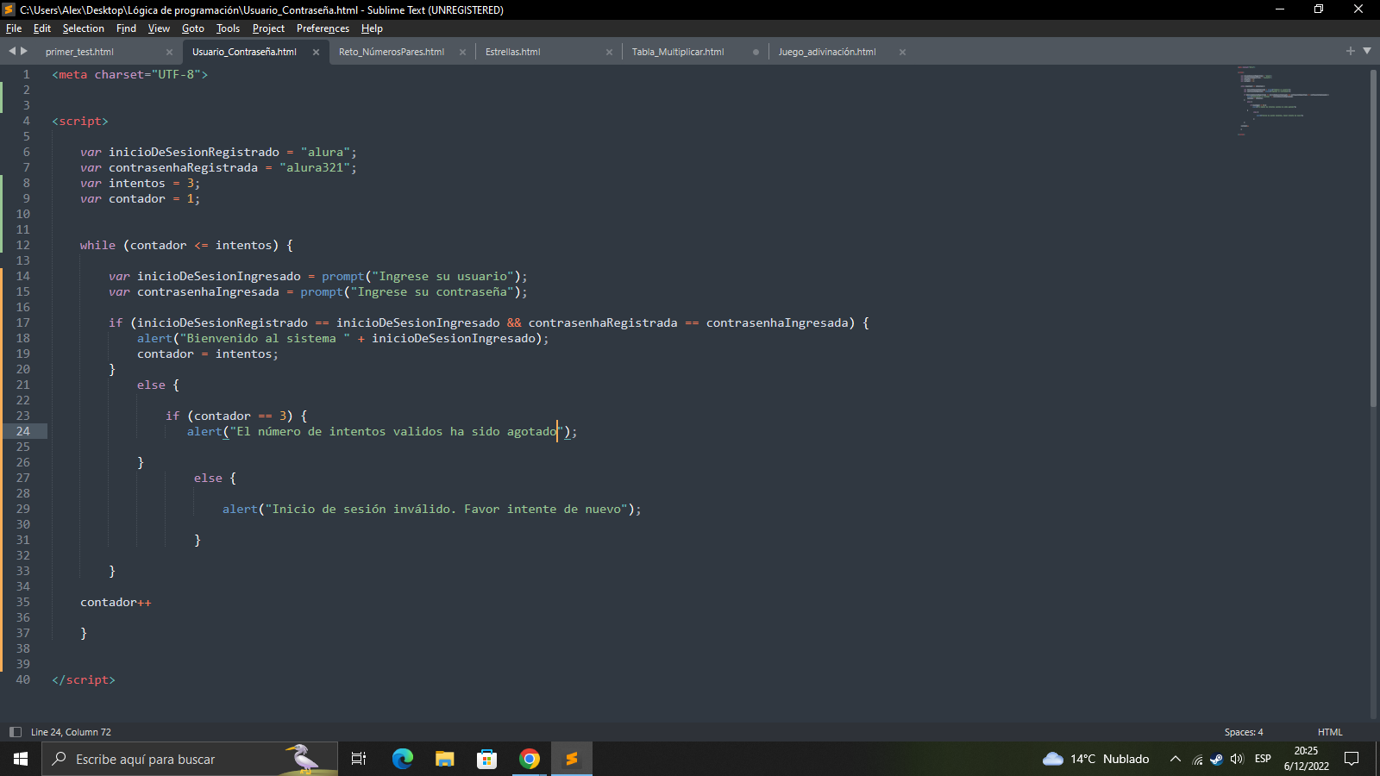Open Microsoft Edge from the taskbar
The height and width of the screenshot is (776, 1380).
pos(402,759)
